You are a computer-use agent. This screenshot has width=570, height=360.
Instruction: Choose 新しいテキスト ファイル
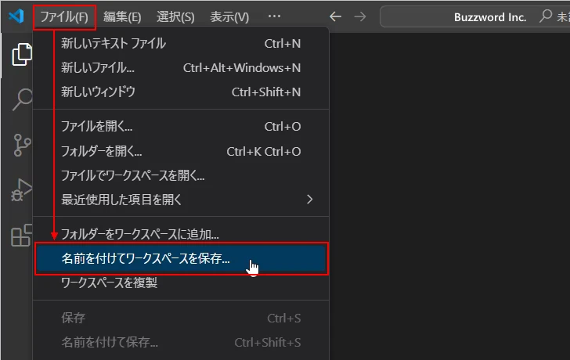point(181,44)
